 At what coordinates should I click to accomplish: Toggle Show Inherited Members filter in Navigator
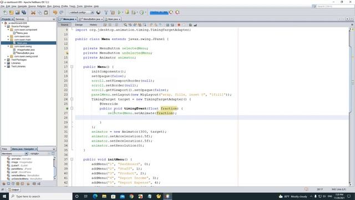[x=4, y=184]
